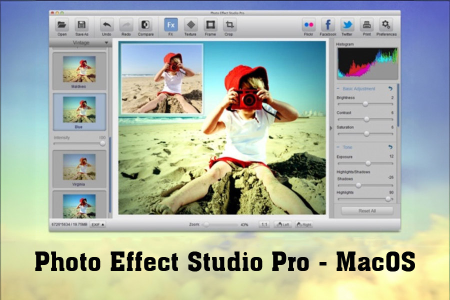Screen dimensions: 450x300
Task: Collapse the Tone section
Action: [x=338, y=147]
